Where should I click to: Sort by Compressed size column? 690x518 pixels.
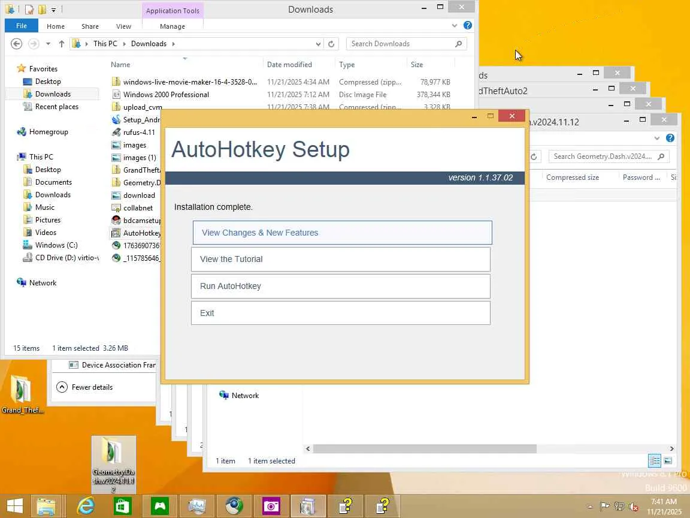pyautogui.click(x=573, y=177)
